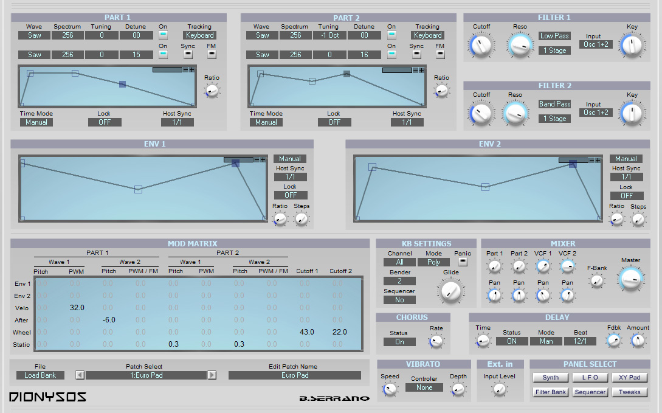The height and width of the screenshot is (413, 662).
Task: Click the Load Bank button
Action: coord(40,375)
